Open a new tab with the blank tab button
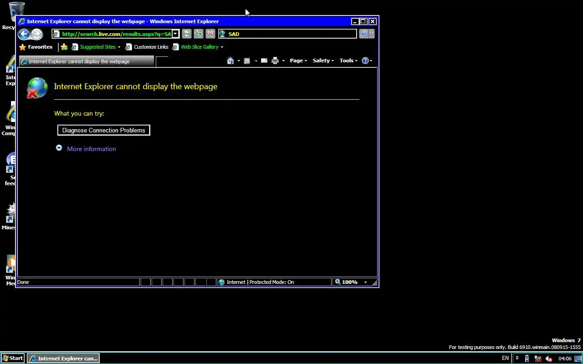583x364 pixels. pos(162,62)
